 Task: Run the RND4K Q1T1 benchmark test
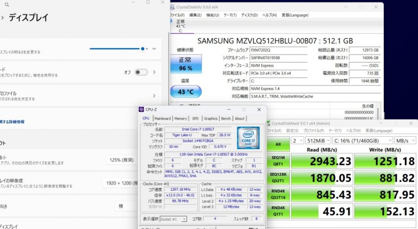click(278, 211)
